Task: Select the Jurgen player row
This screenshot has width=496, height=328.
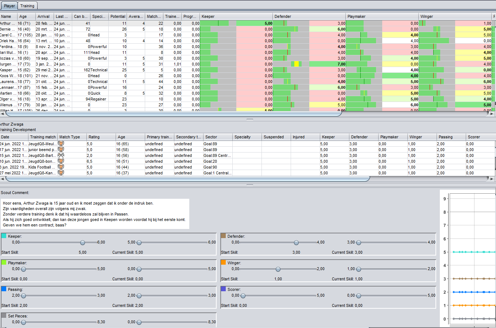Action: [x=248, y=64]
